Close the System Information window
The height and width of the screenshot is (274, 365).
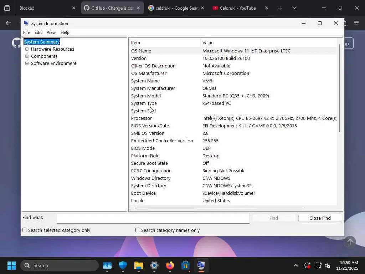coord(336,23)
